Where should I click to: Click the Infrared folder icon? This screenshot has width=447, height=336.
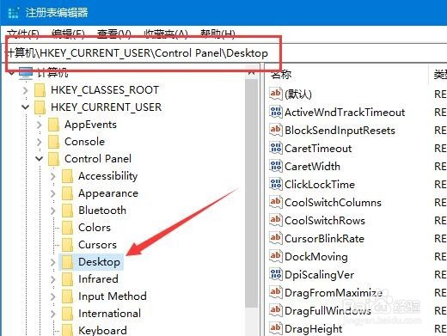click(67, 279)
